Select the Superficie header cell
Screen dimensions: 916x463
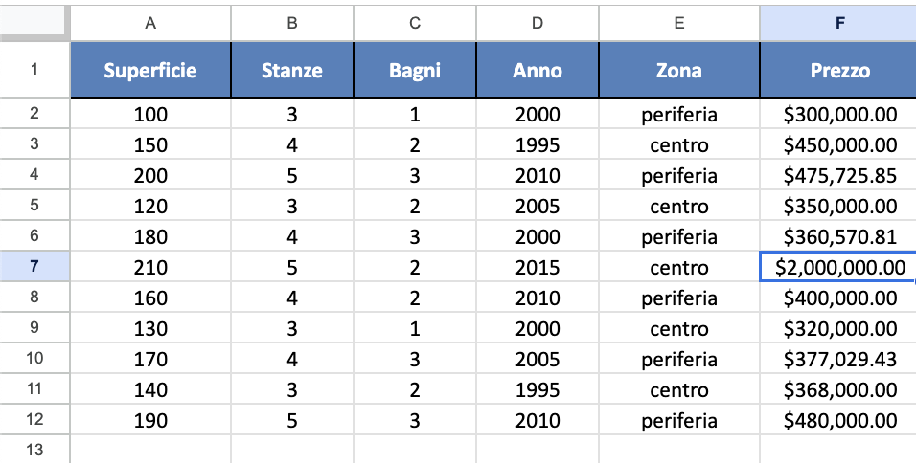[150, 70]
